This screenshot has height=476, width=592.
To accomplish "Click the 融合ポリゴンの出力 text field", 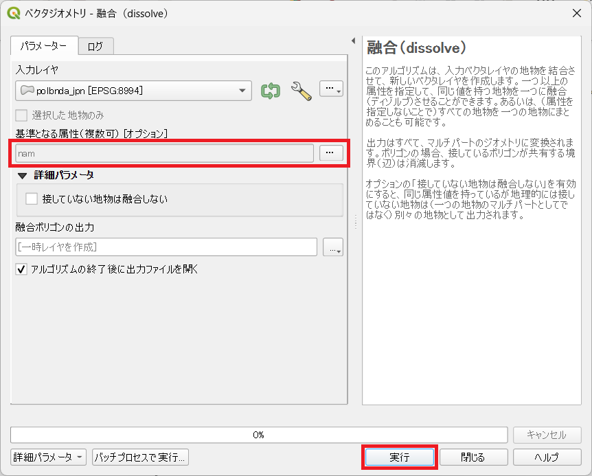I will (x=166, y=247).
